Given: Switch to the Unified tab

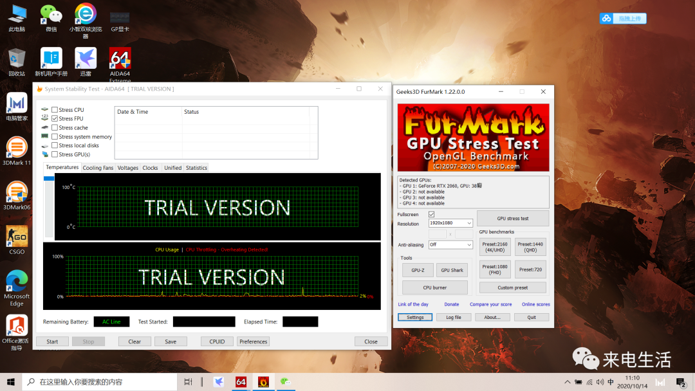Looking at the screenshot, I should pos(173,168).
